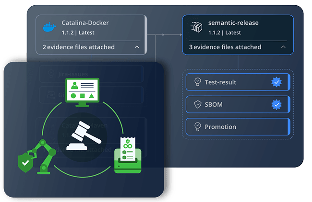Click the ribbon award icon beside Test-result
Image resolution: width=312 pixels, height=202 pixels.
point(198,82)
